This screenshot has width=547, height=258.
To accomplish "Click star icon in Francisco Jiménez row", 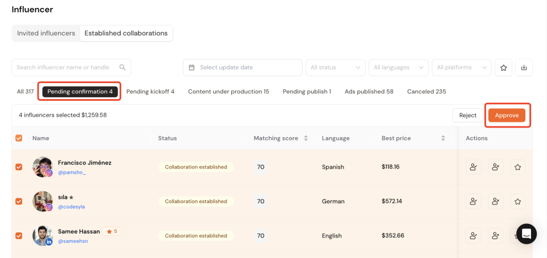I will pyautogui.click(x=517, y=167).
